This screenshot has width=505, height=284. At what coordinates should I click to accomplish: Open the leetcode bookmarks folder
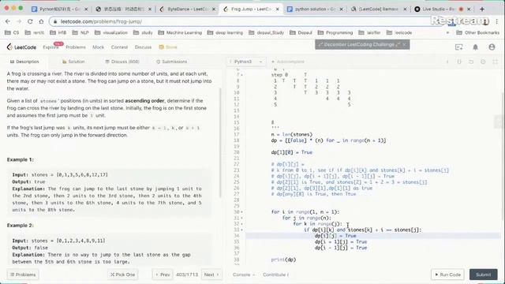399,32
